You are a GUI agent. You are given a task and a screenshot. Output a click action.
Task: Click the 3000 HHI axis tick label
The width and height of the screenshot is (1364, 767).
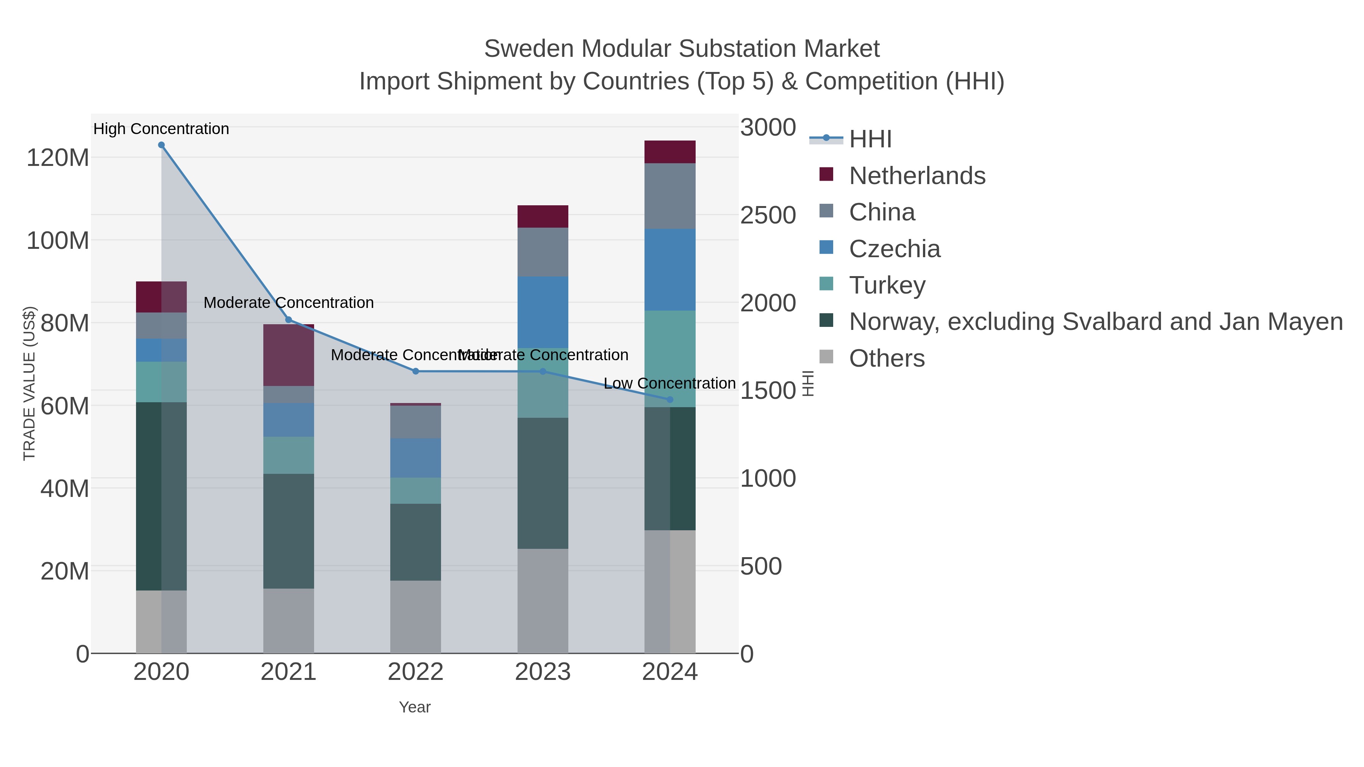tap(768, 128)
